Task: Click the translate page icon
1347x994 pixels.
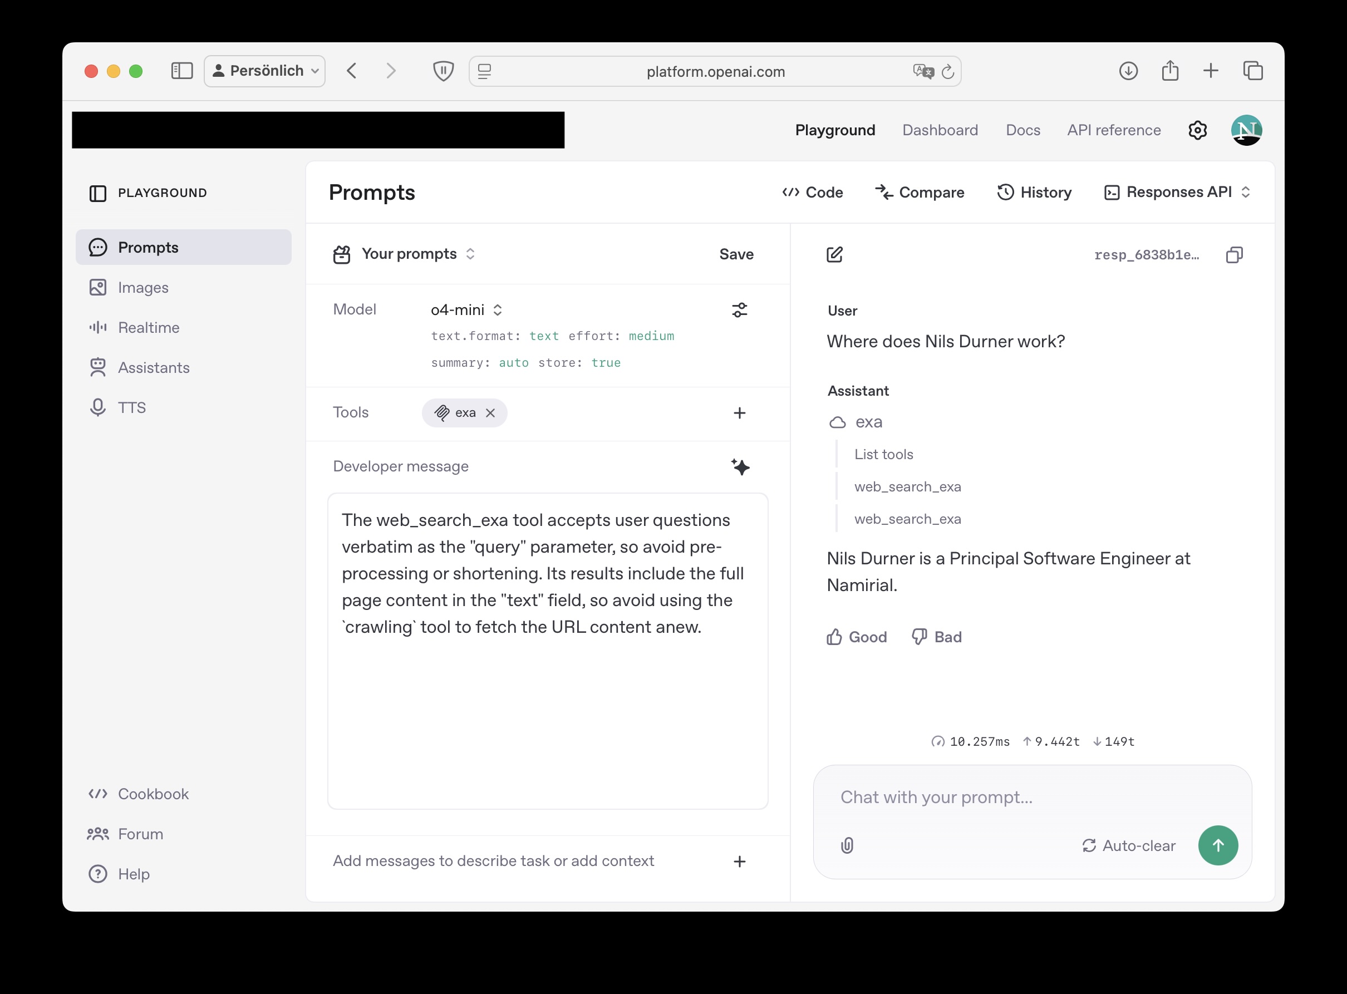Action: click(x=923, y=71)
